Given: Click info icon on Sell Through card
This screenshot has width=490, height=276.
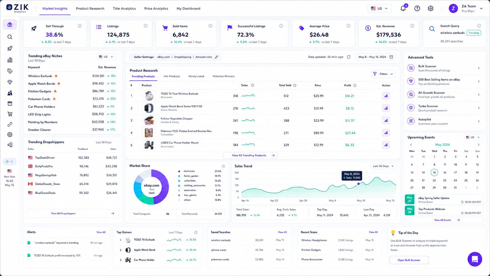Looking at the screenshot, I should coord(79,26).
